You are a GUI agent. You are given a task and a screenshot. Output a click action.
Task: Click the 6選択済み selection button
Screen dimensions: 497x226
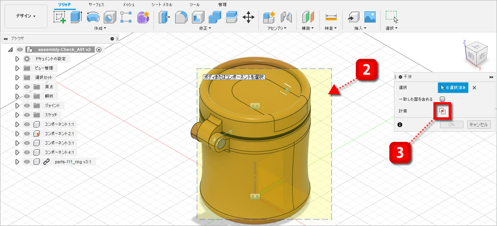click(x=453, y=88)
